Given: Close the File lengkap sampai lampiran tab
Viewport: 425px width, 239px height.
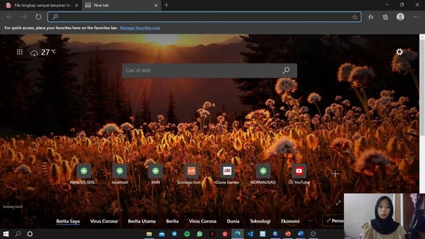Looking at the screenshot, I should click(76, 5).
